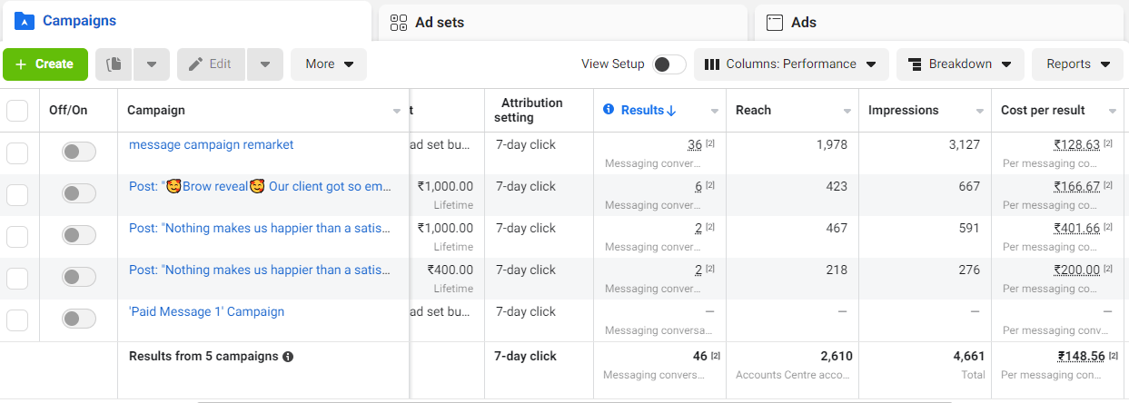Open the 'Nothing makes us happier' campaign with ₹400.00 budget

[x=261, y=270]
